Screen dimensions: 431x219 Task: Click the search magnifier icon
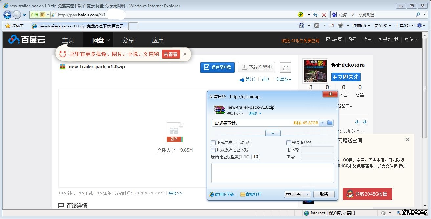(x=418, y=15)
